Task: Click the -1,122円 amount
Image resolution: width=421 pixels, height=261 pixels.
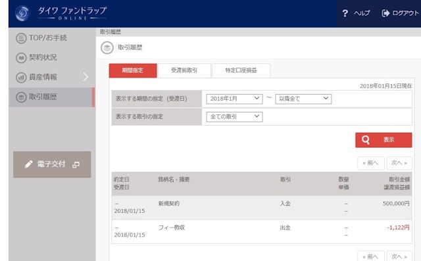Action: [x=398, y=227]
